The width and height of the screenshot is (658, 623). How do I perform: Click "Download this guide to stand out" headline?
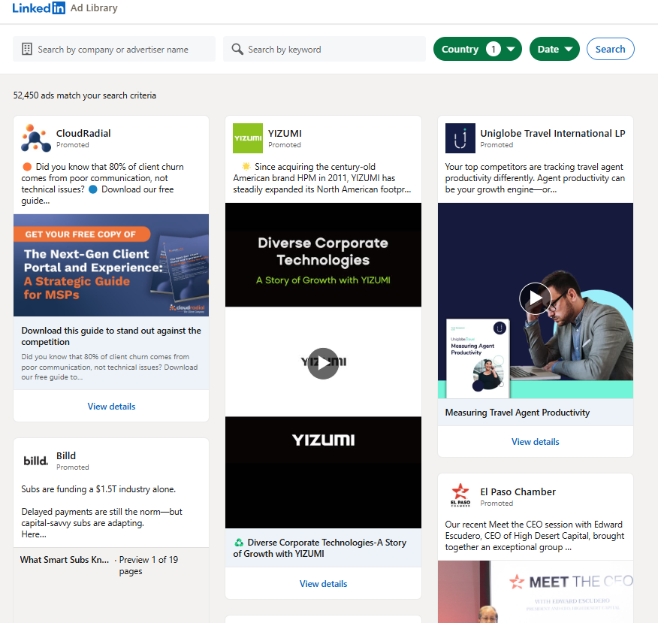coord(111,336)
